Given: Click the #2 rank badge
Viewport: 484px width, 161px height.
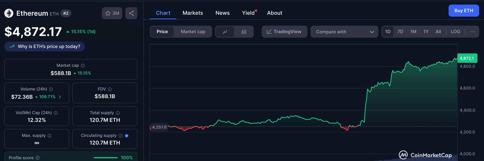Looking at the screenshot, I should click(x=66, y=13).
